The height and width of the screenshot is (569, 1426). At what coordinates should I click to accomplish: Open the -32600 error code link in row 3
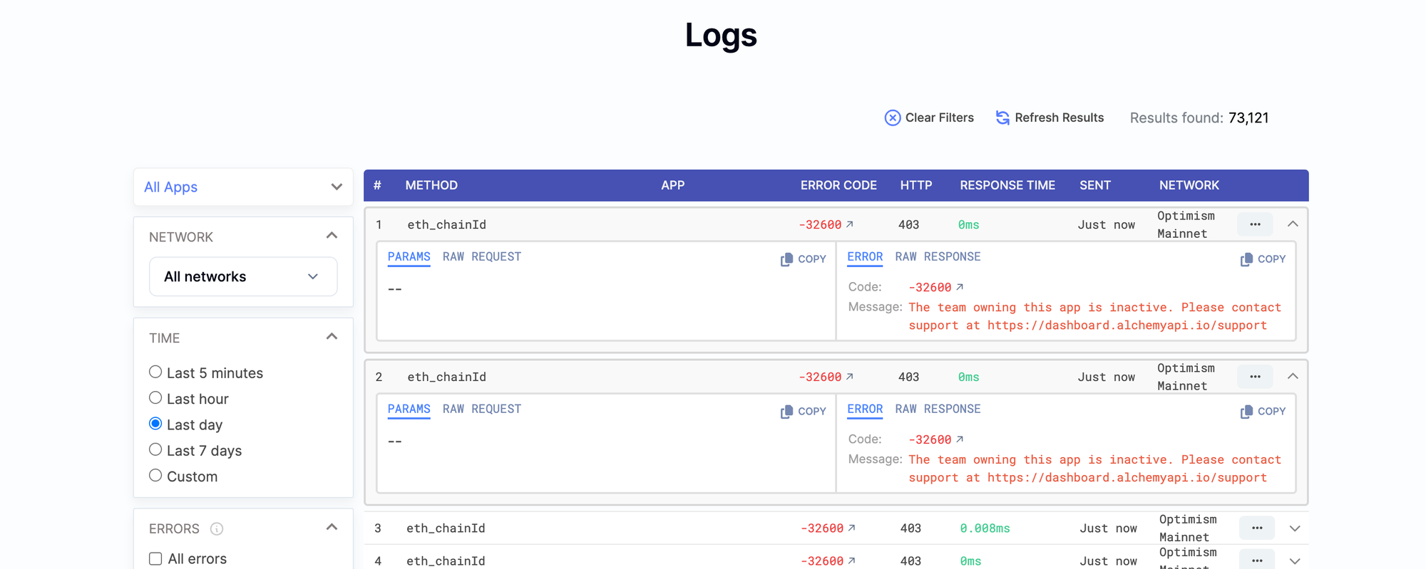point(827,528)
